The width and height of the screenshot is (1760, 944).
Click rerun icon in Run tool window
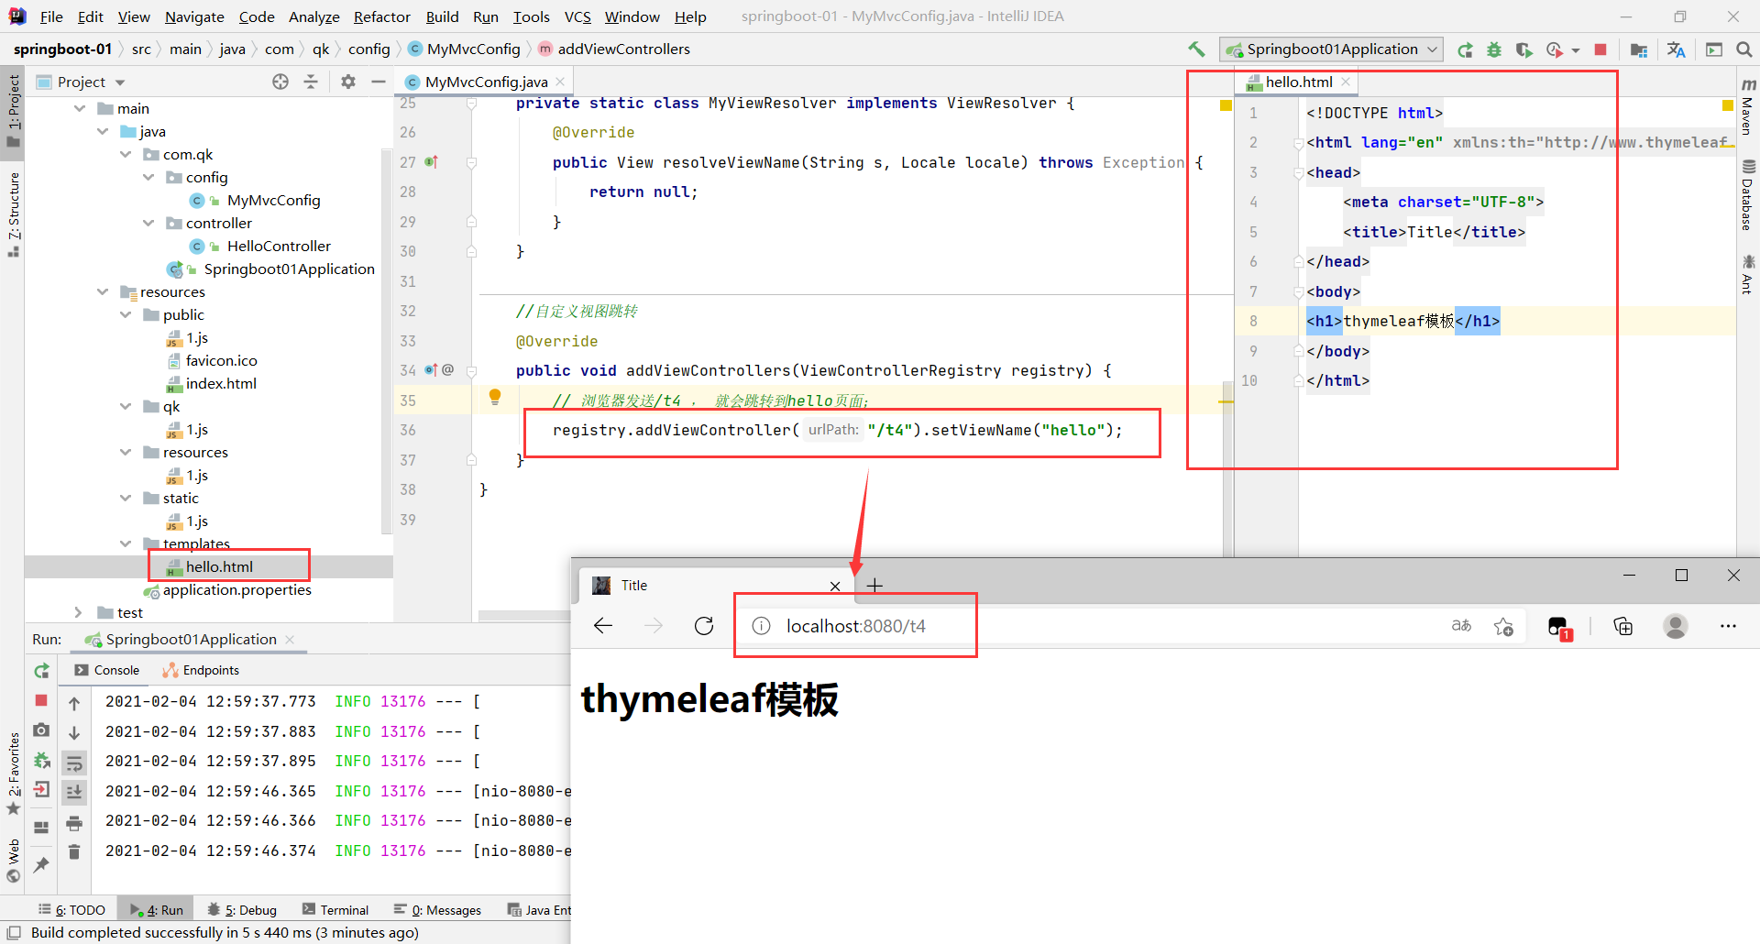41,671
